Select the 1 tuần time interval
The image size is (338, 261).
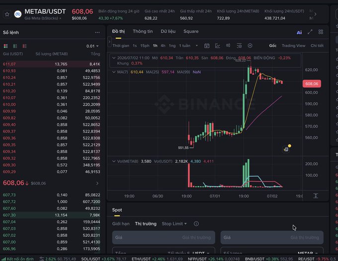click(x=185, y=46)
